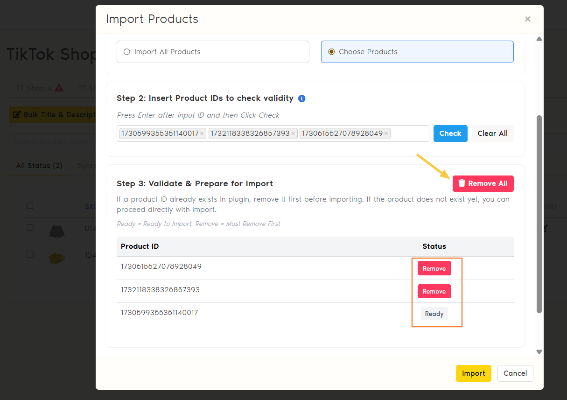Click the warning icon next to TT Shop A
Image resolution: width=567 pixels, height=400 pixels.
tap(59, 88)
